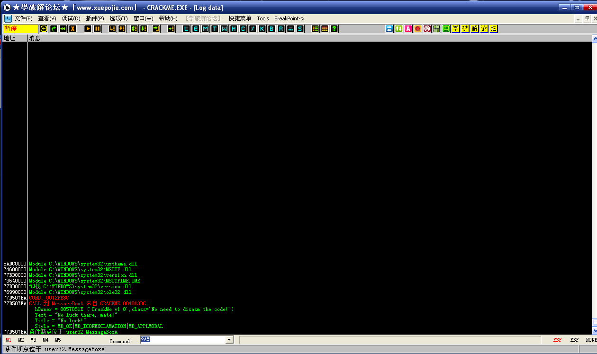
Task: Open debugging options list icon
Action: 315,29
